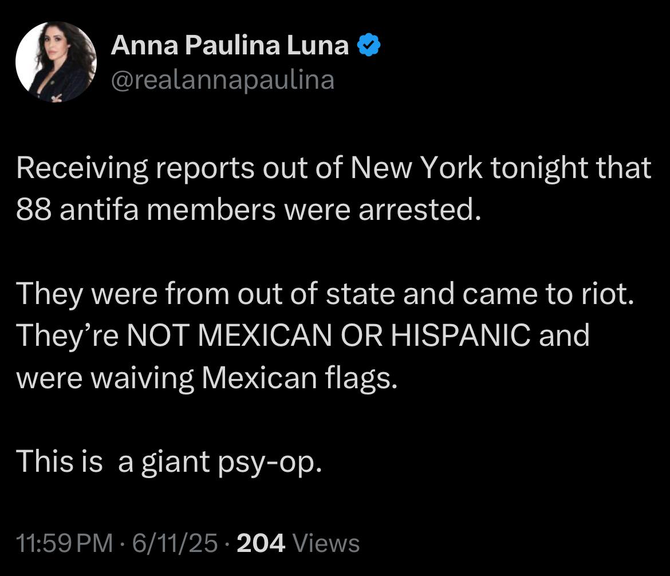Select the capitalized "NOT MEXICAN OR HISPANIC" text
The width and height of the screenshot is (670, 576).
click(329, 335)
